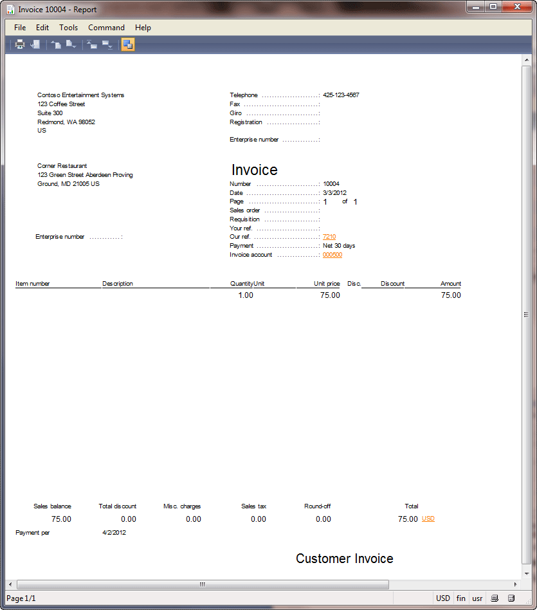This screenshot has width=537, height=610.
Task: Click the USD currency link beside Total
Action: (428, 519)
